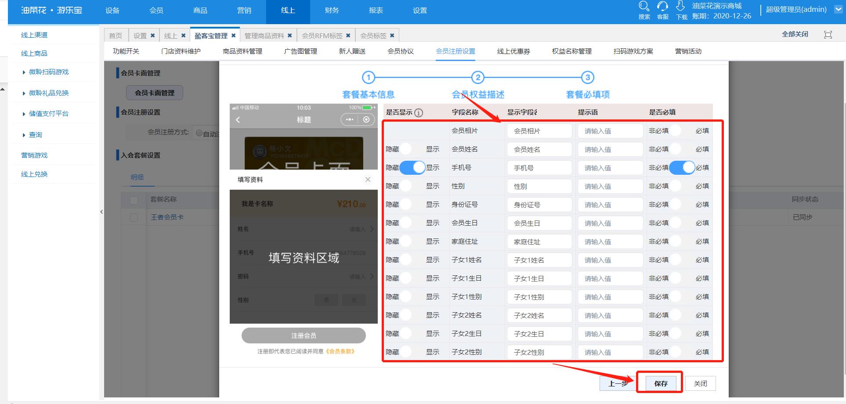
Task: Edit display name field for 子女1姓名
Action: [539, 260]
